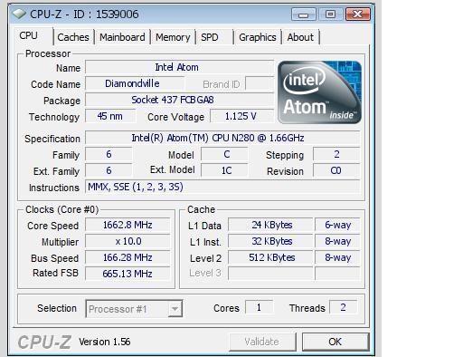Click the L1 Data 6-way value
The image size is (463, 357).
click(x=337, y=225)
